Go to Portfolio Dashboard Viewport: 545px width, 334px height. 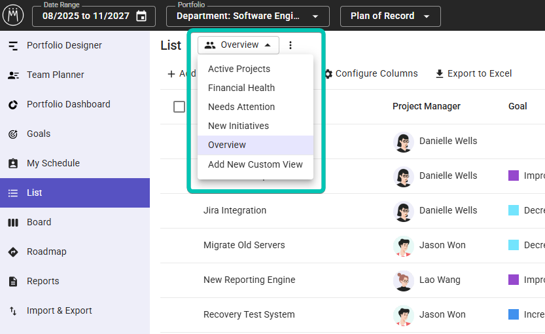(68, 105)
